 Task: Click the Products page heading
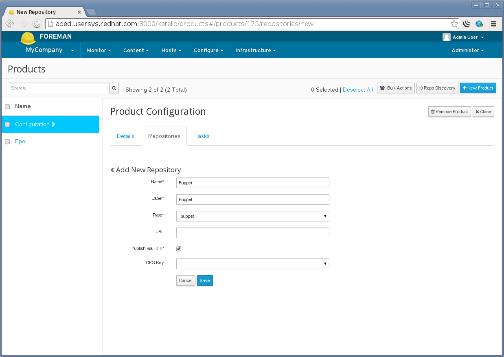(26, 69)
